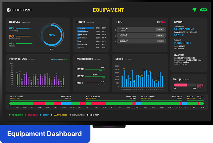213x143 pixels.
Task: Click the Cogtive logo icon
Action: tap(9, 10)
